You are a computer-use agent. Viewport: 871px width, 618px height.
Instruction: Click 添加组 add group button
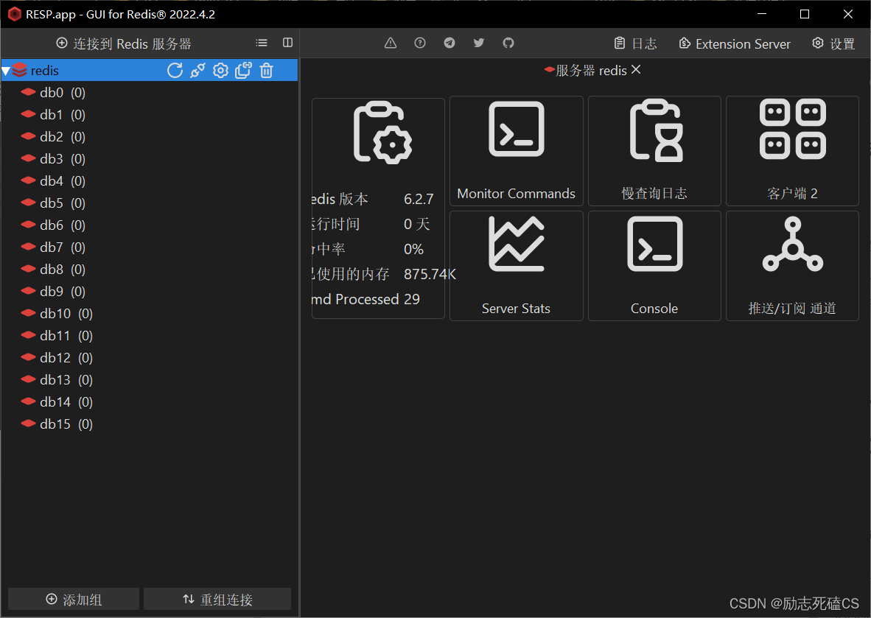coord(74,599)
